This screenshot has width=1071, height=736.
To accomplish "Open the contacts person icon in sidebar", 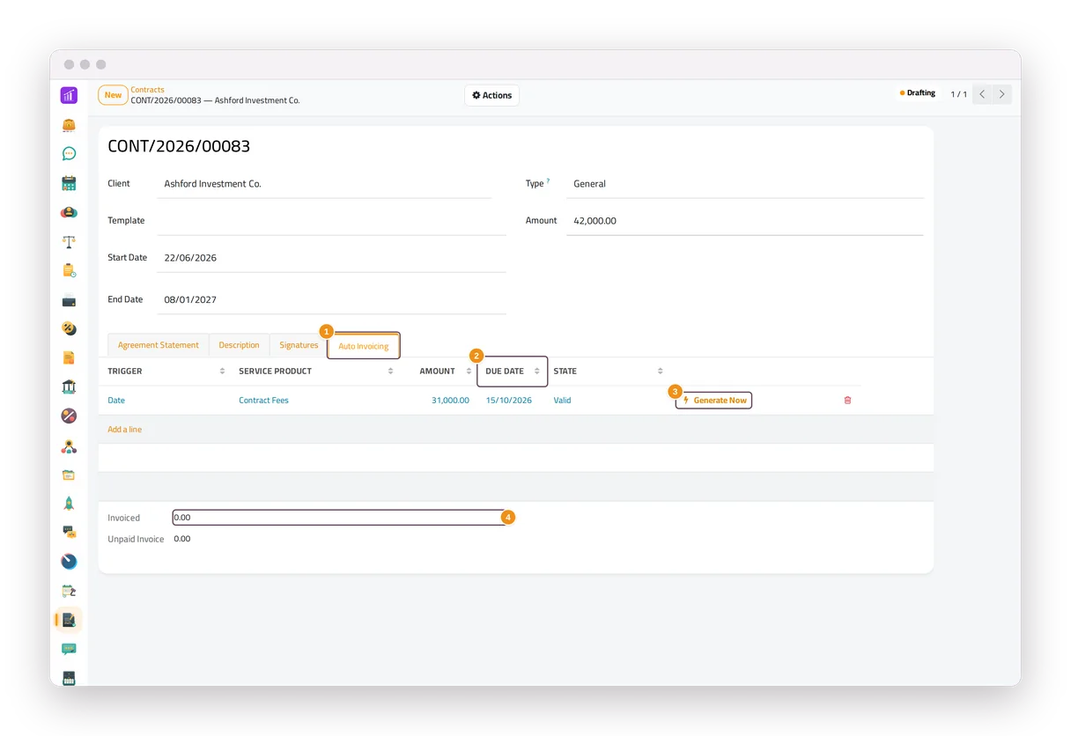I will coord(69,212).
